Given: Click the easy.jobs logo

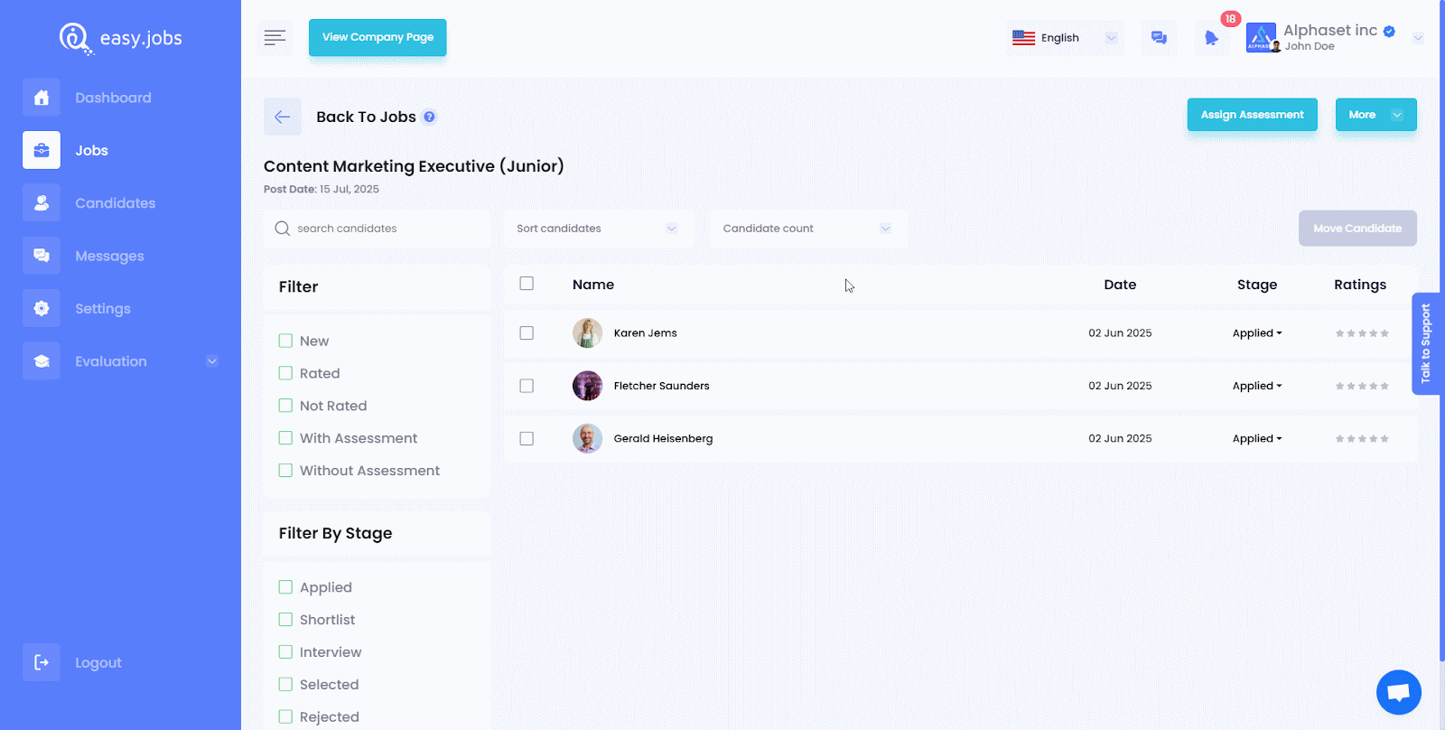Looking at the screenshot, I should click(121, 38).
